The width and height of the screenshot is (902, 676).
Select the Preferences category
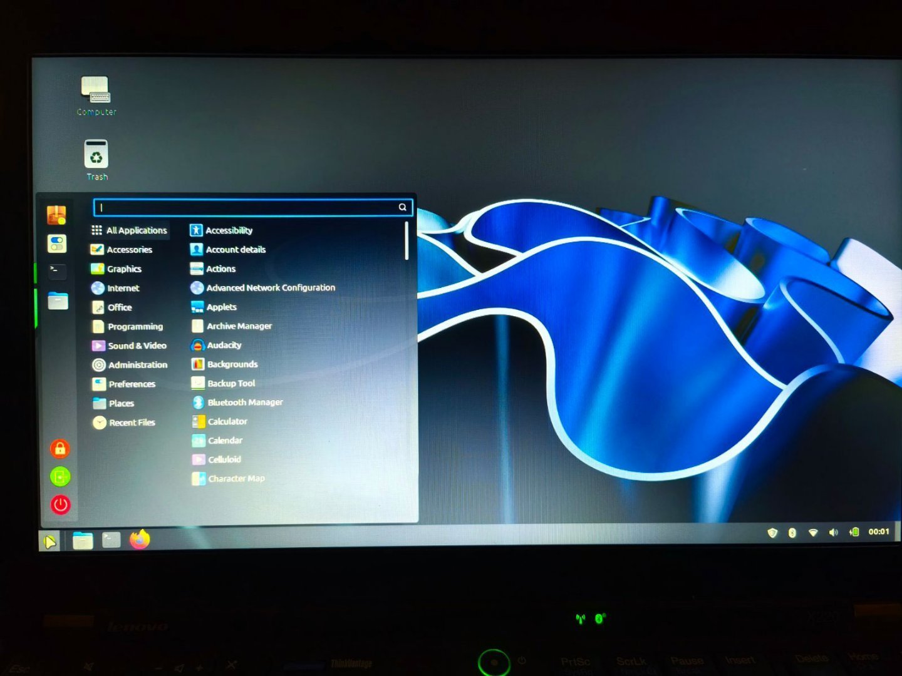[x=124, y=384]
